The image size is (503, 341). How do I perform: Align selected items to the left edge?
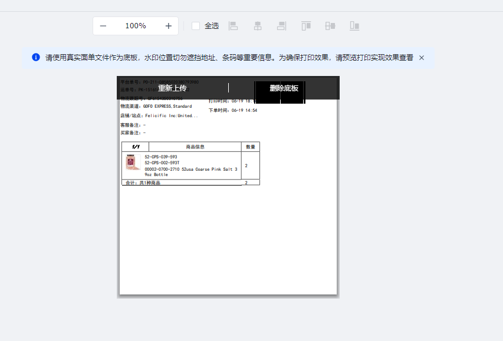pyautogui.click(x=233, y=26)
